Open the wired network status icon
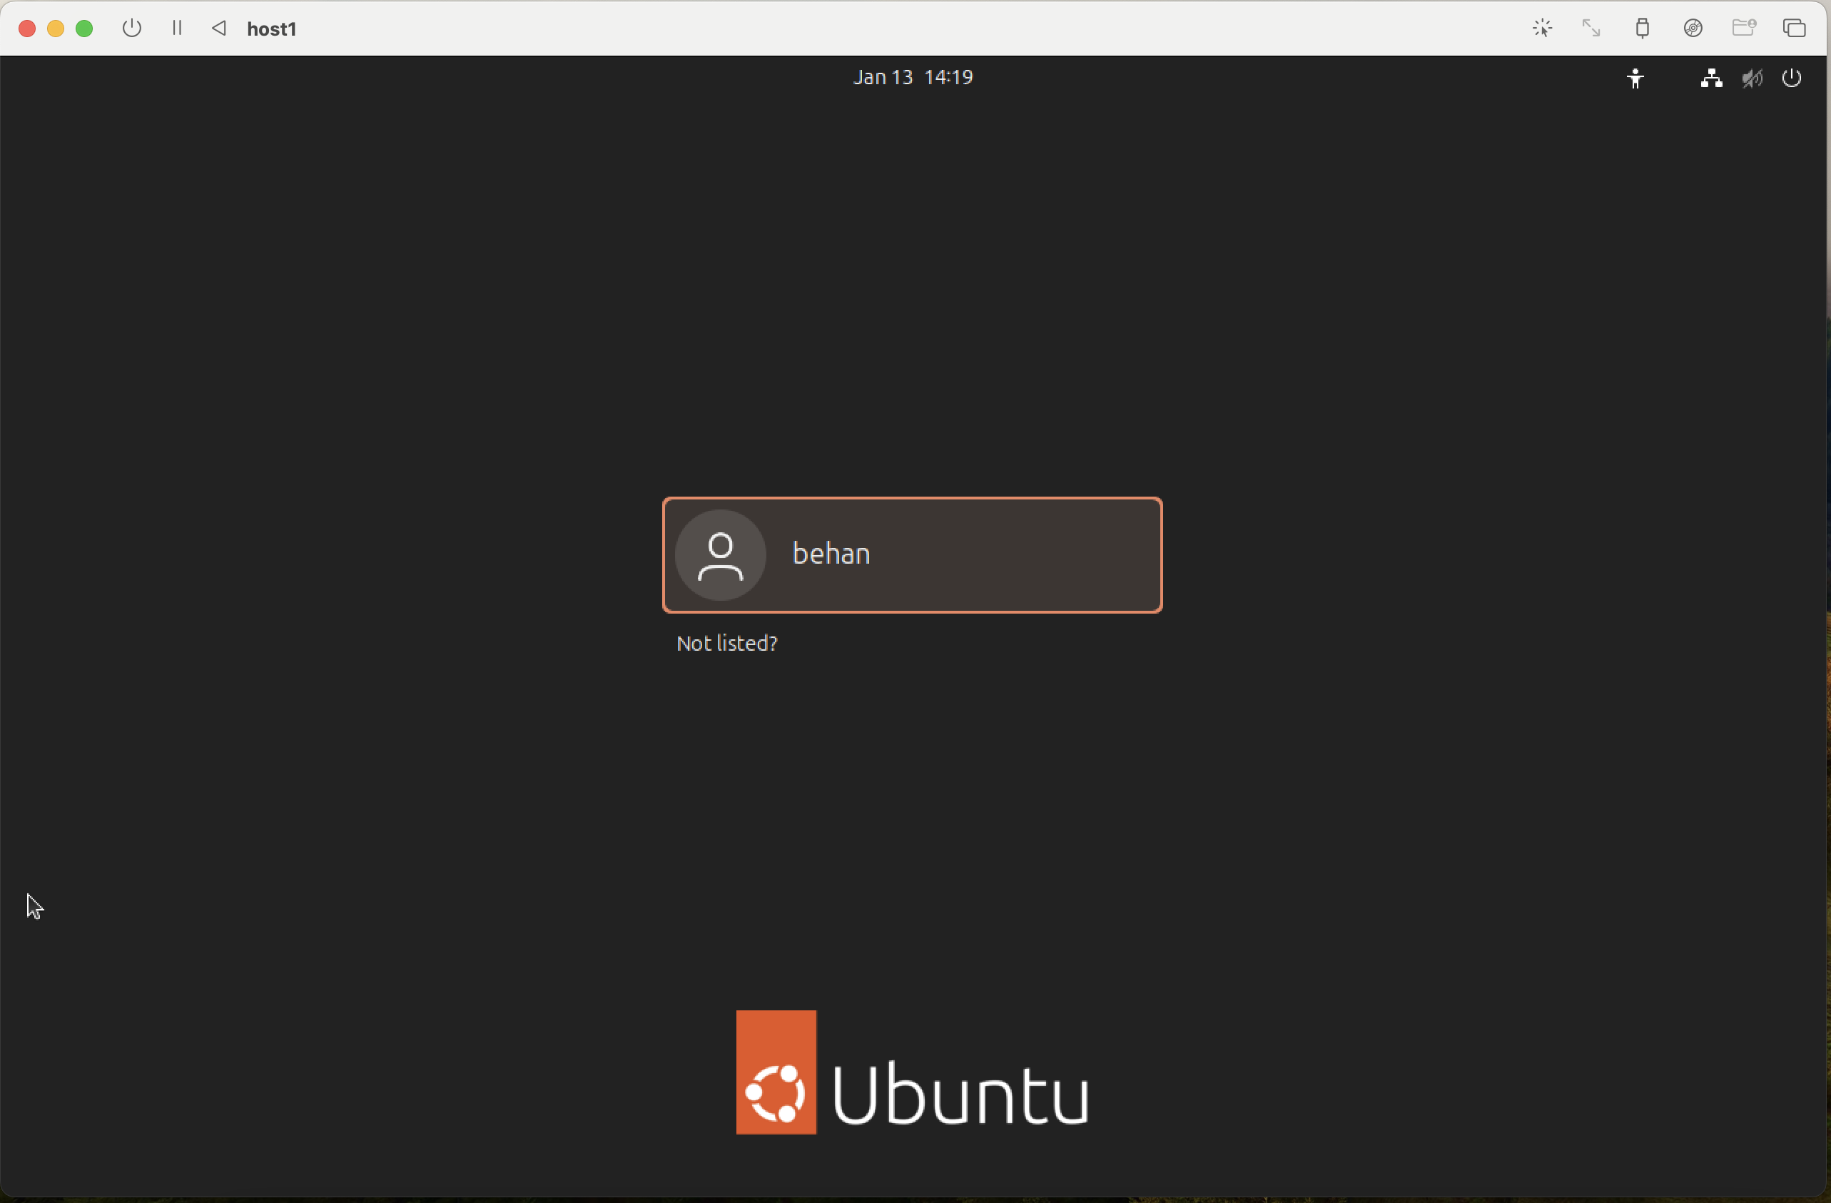The image size is (1831, 1203). pyautogui.click(x=1711, y=78)
